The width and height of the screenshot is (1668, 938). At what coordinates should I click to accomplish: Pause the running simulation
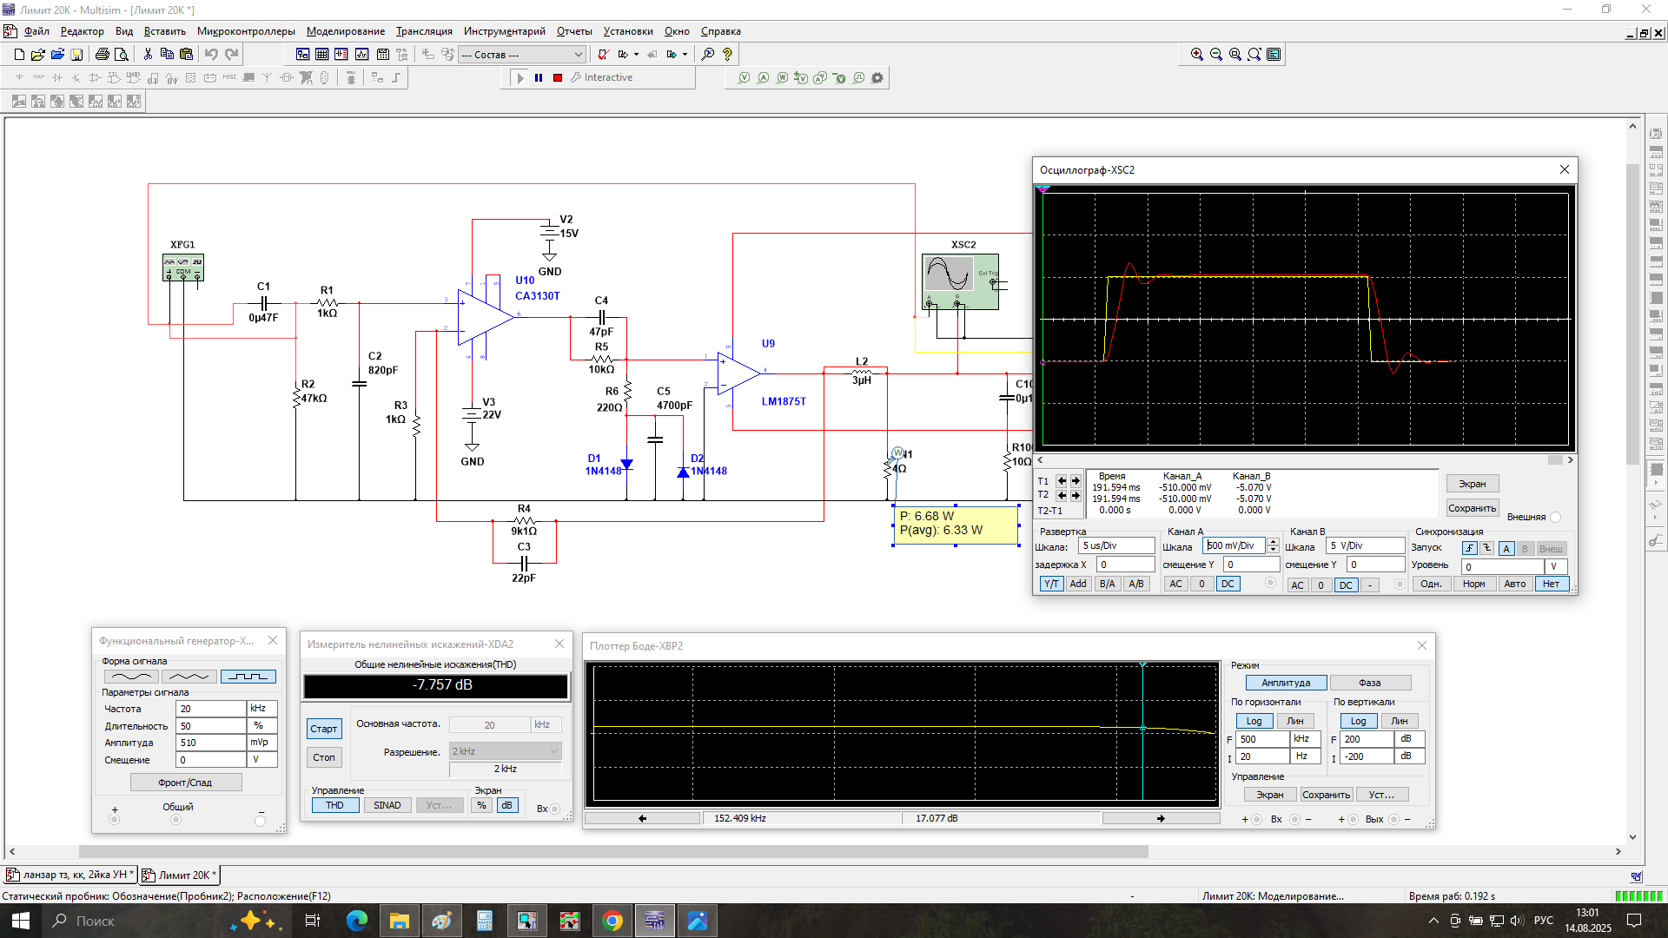539,77
